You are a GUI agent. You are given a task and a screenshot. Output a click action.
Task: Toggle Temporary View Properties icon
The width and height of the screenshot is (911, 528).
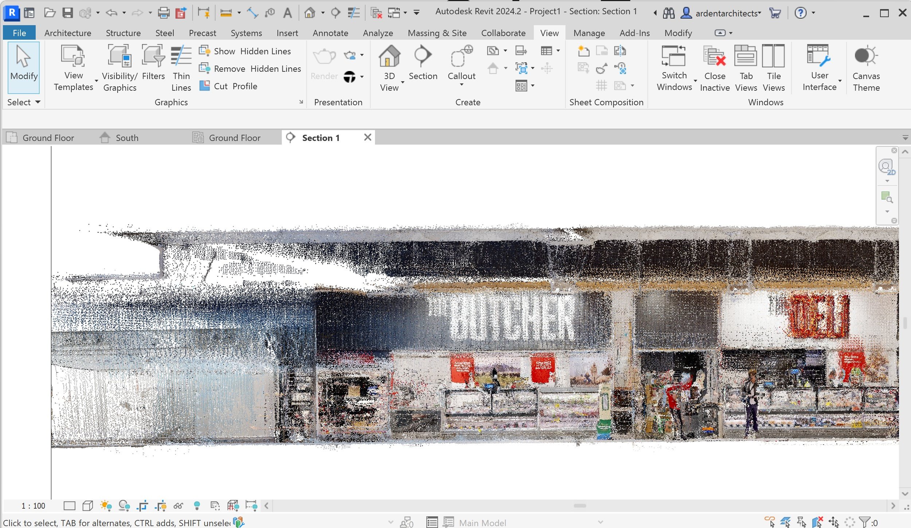[215, 506]
